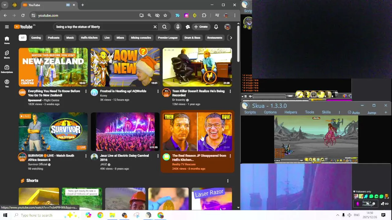The height and width of the screenshot is (220, 392).
Task: Click the sparkle icon beside Create
Action: pos(188,27)
